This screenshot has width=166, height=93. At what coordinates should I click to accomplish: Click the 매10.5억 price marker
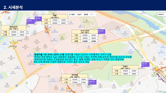92,81
